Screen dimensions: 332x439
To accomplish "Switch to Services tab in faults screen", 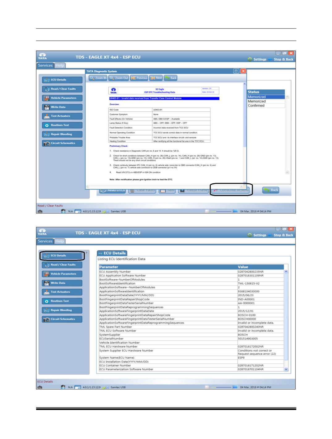I will (45, 65).
